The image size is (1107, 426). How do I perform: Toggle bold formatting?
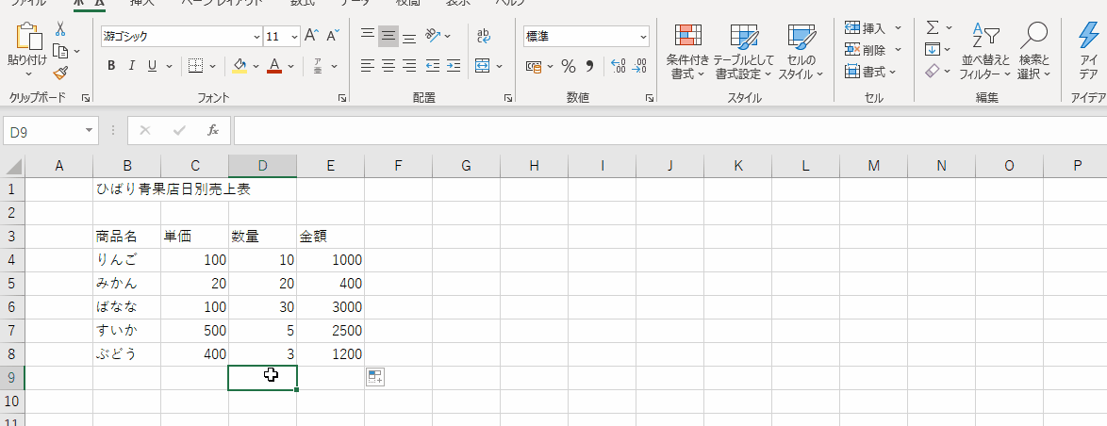pos(111,66)
